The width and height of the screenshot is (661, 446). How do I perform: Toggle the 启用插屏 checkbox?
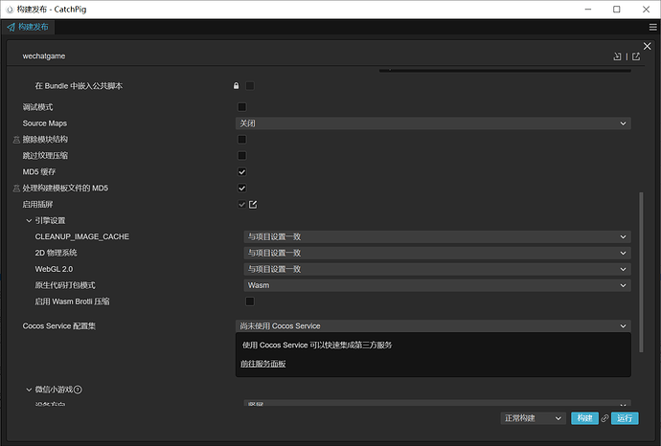coord(242,205)
